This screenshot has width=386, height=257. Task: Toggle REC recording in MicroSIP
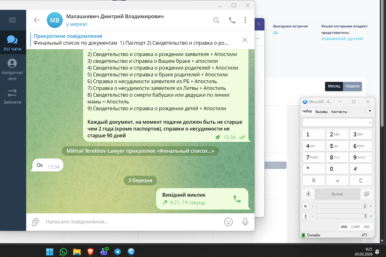click(367, 227)
